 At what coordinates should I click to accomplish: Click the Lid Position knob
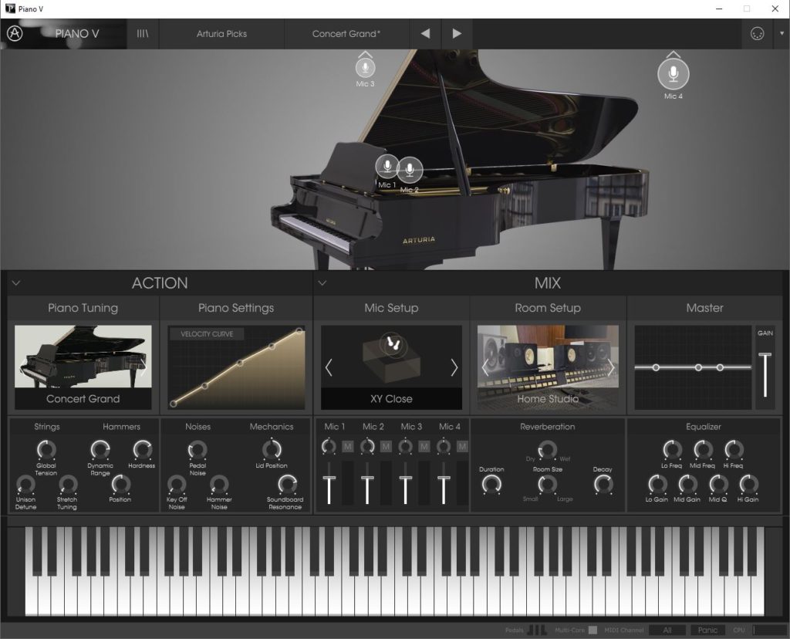272,449
